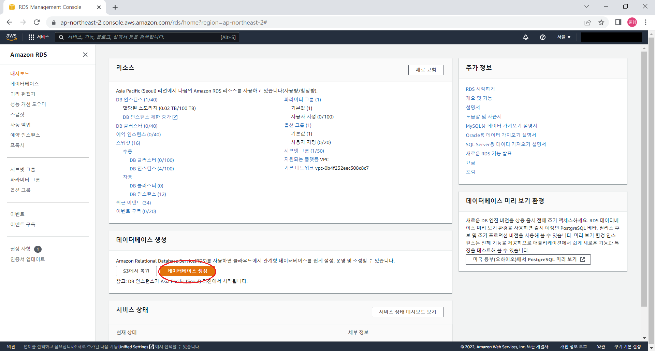Click the AWS services search field

[147, 37]
